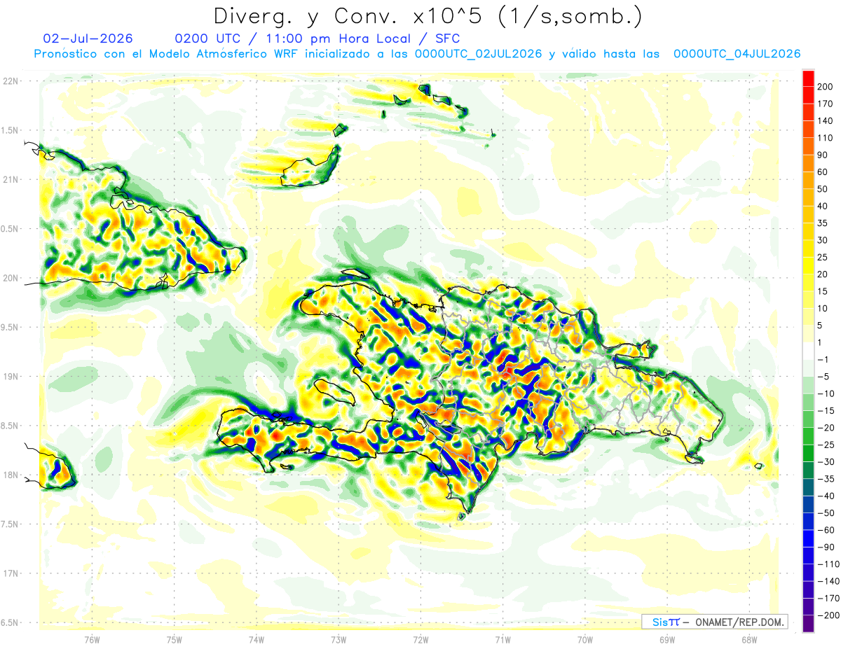Click the colorbar value '15'

point(823,292)
